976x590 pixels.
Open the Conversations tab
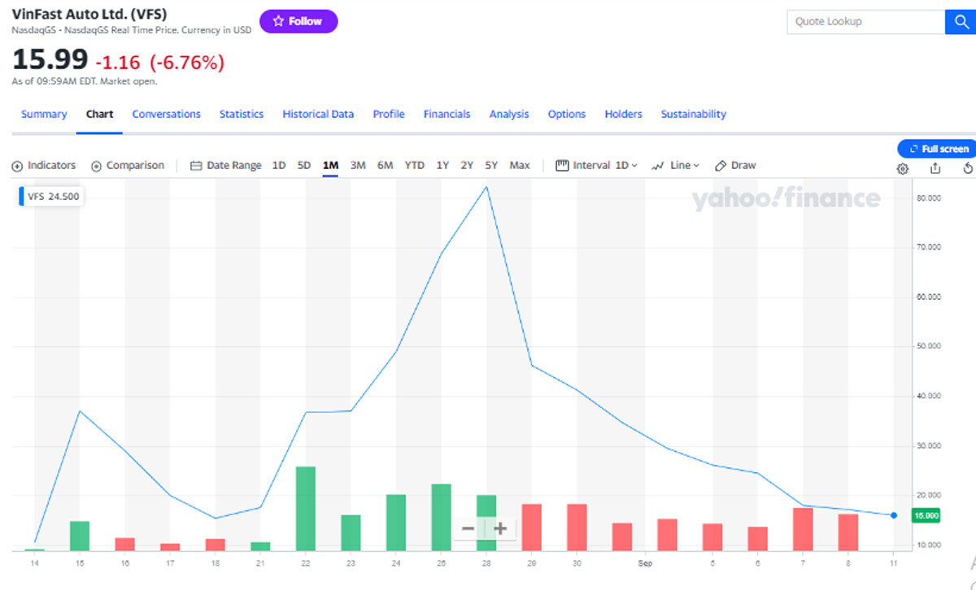167,115
